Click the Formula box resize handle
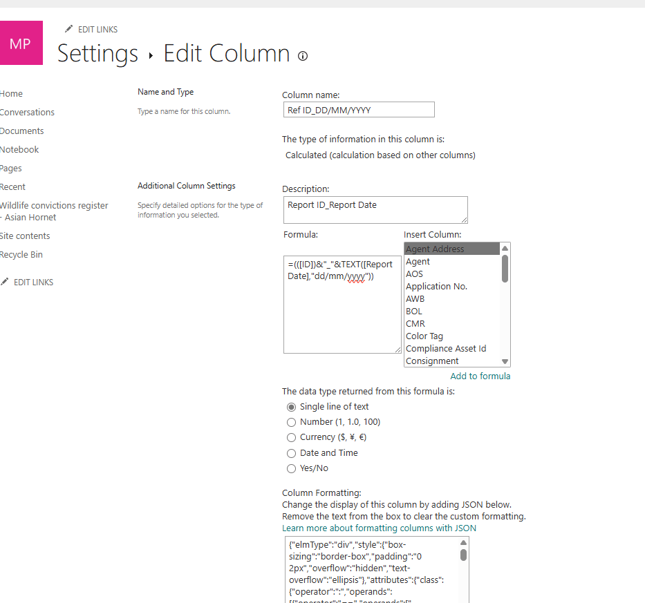The height and width of the screenshot is (603, 645). (x=398, y=350)
